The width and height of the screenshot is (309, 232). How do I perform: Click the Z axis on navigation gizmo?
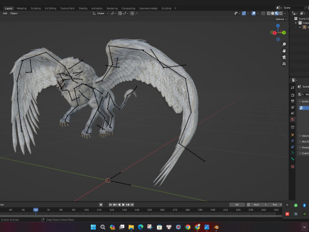pos(278,26)
